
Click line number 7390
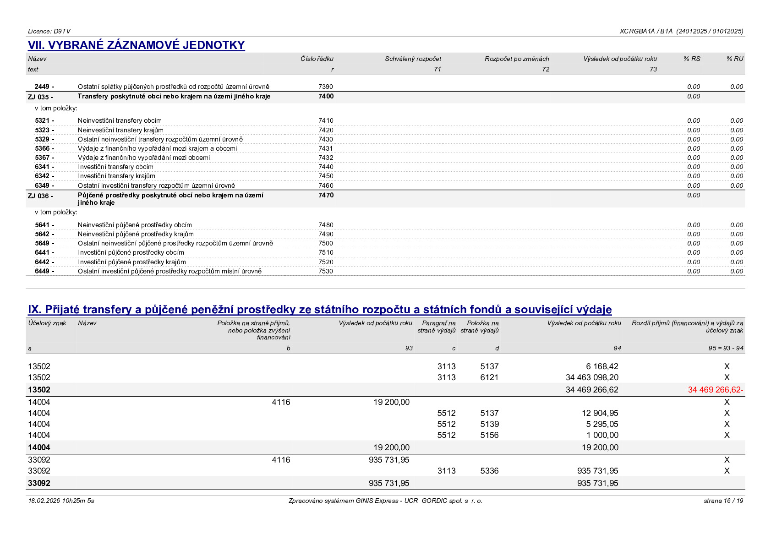click(x=326, y=87)
